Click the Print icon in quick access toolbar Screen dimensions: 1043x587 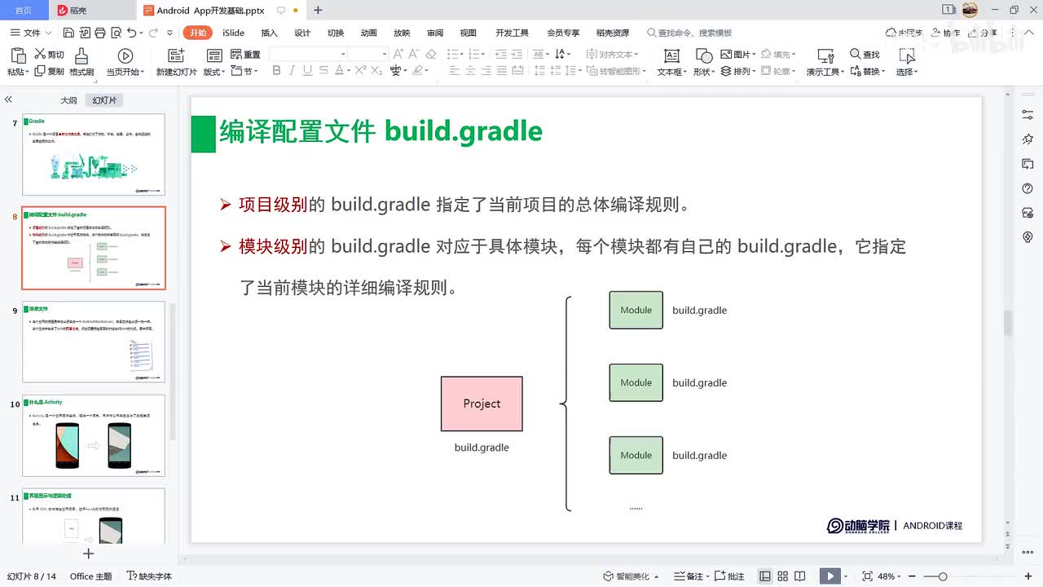pyautogui.click(x=99, y=33)
